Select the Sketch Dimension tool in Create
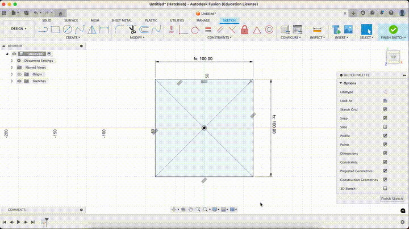409x229 pixels. point(104,29)
